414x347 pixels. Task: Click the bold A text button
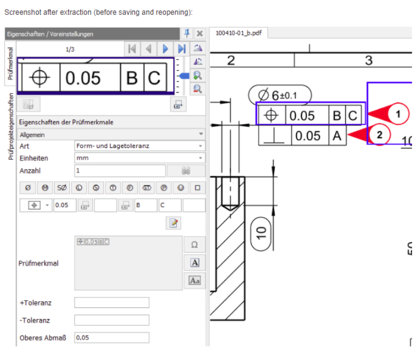195,263
